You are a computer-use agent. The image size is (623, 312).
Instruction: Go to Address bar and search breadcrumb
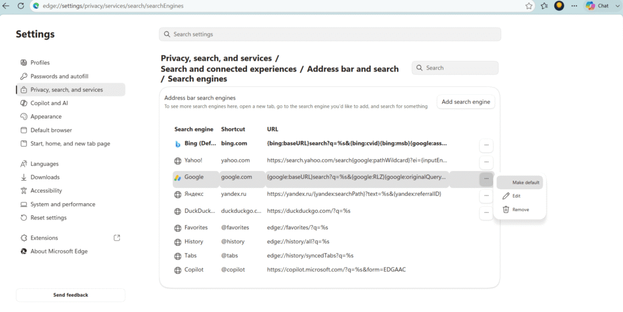coord(353,69)
